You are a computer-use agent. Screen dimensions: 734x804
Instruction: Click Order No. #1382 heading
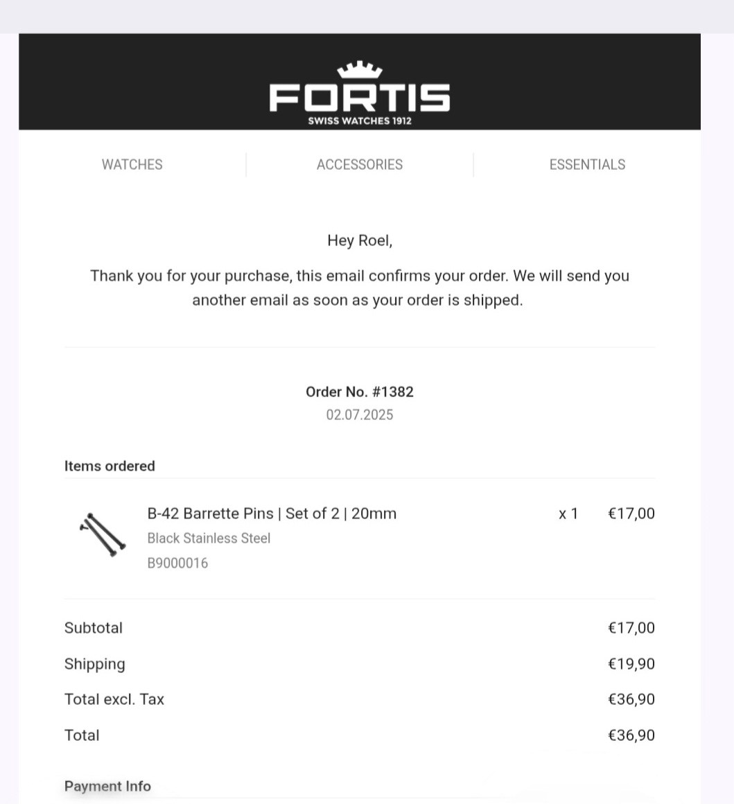360,392
